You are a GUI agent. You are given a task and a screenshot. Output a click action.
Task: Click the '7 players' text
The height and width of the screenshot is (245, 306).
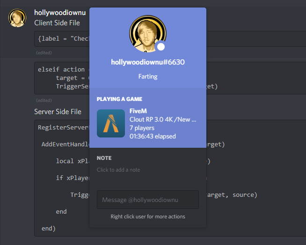click(142, 128)
